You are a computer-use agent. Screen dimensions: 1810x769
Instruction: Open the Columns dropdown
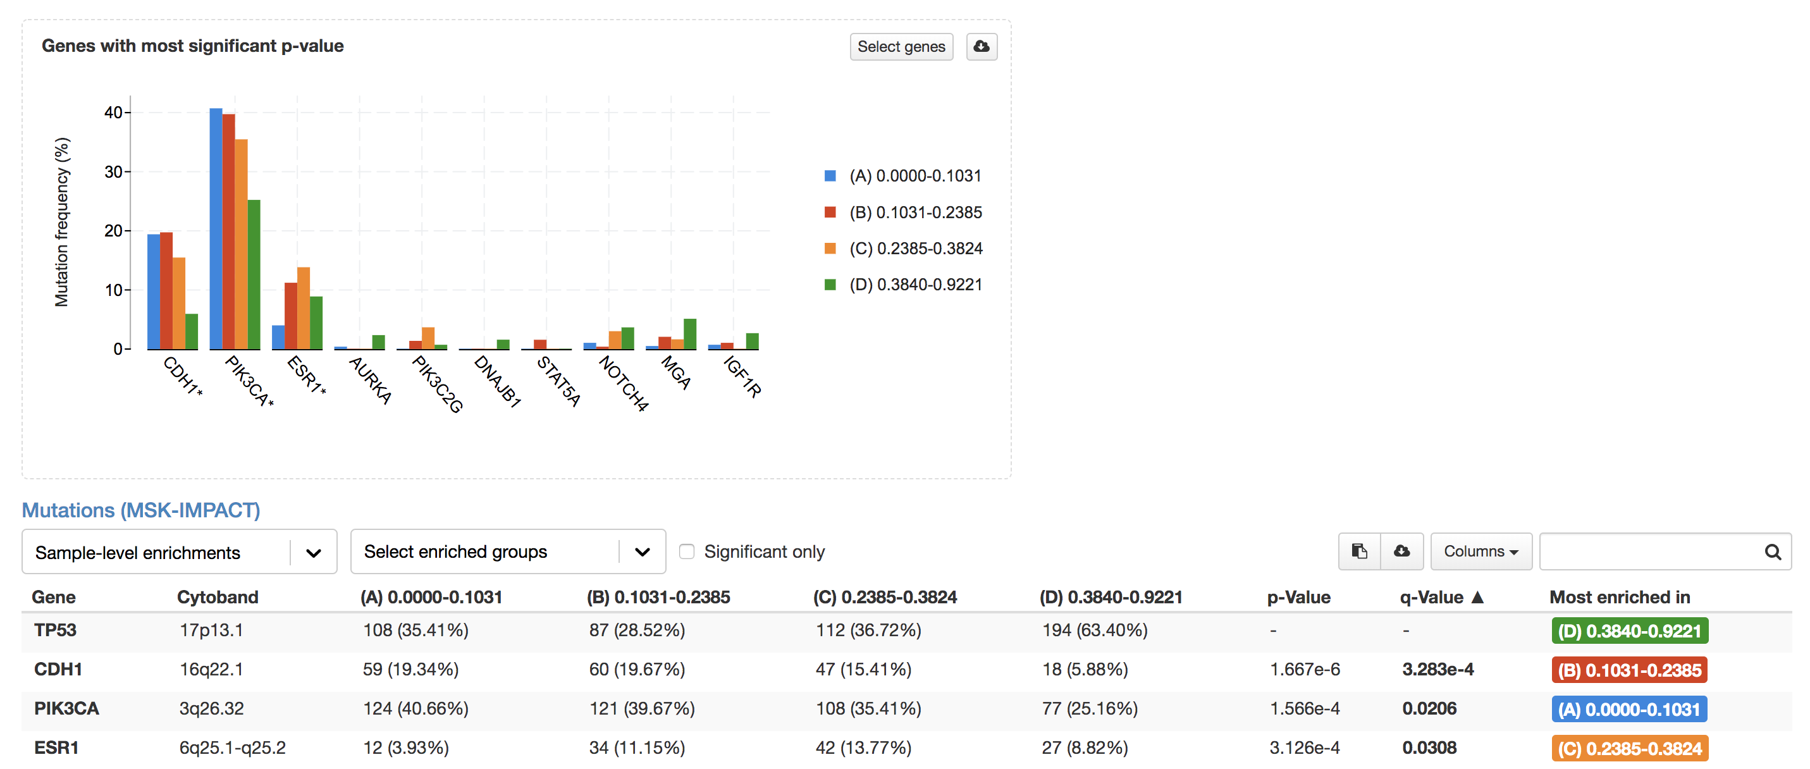[x=1481, y=551]
